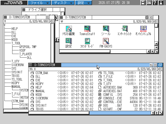
Task: Open the ファイル menu
Action: coord(39,3)
